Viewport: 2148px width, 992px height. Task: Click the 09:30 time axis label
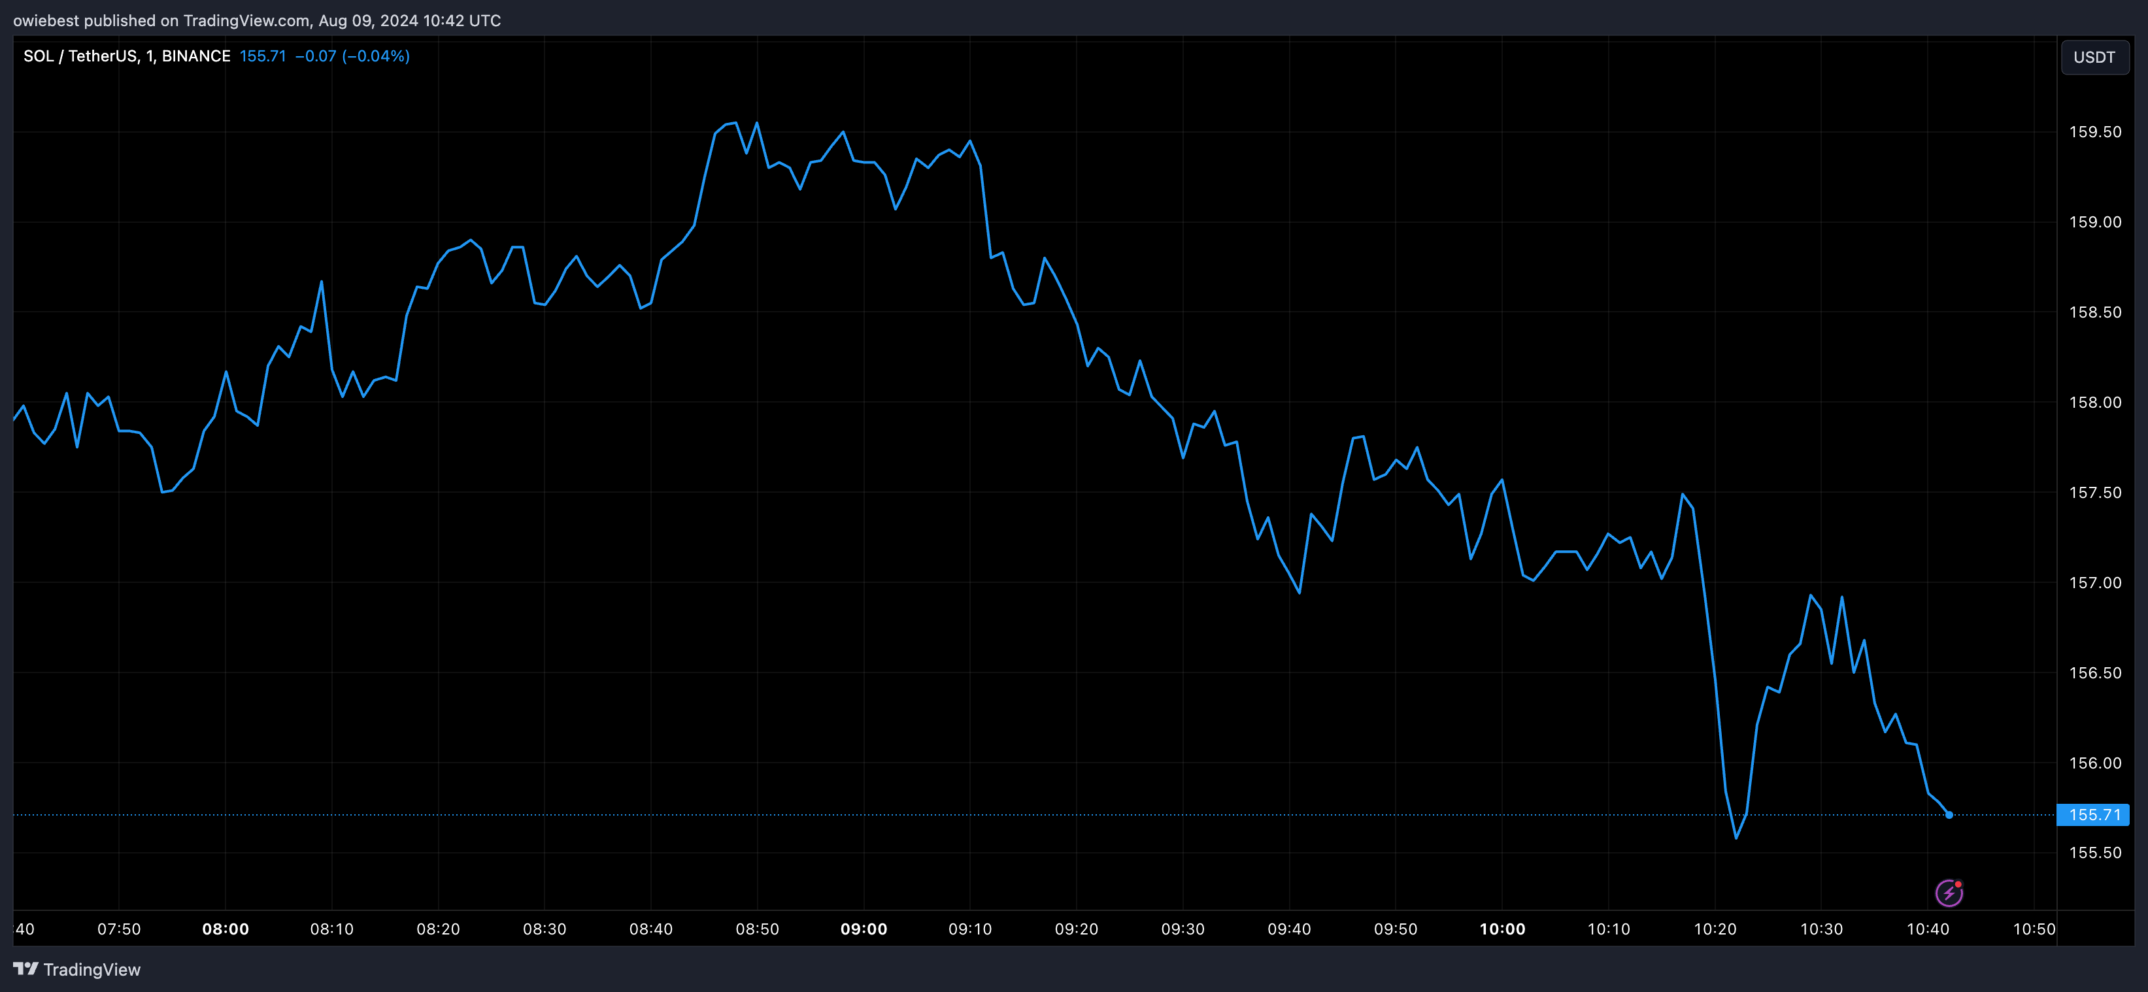pos(1183,929)
